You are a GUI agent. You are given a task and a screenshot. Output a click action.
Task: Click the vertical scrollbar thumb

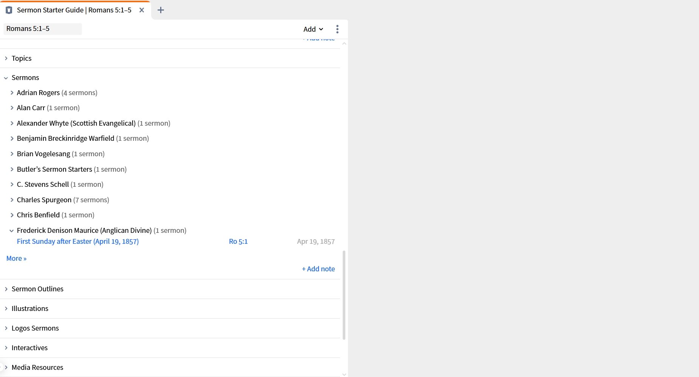344,294
